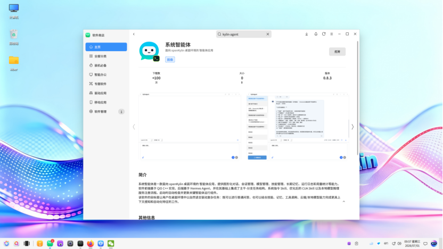This screenshot has width=443, height=249.
Task: Click the refresh icon in the title bar
Action: pyautogui.click(x=324, y=34)
